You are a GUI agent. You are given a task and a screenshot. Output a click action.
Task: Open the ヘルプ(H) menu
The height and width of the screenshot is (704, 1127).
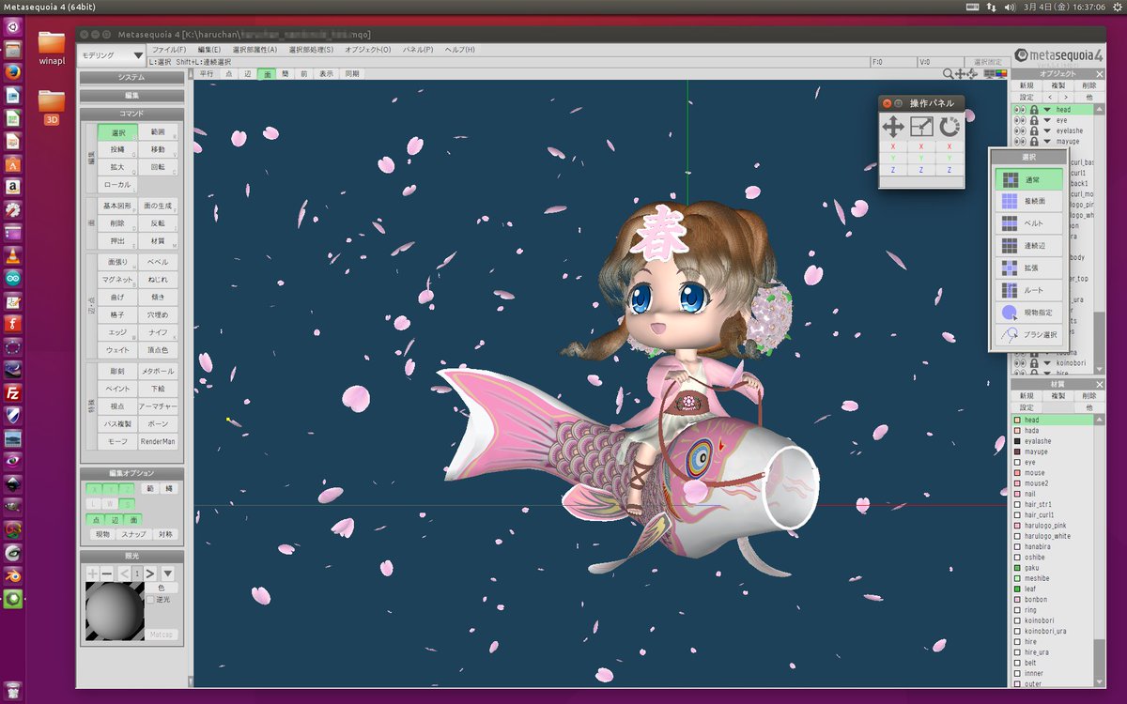point(460,49)
